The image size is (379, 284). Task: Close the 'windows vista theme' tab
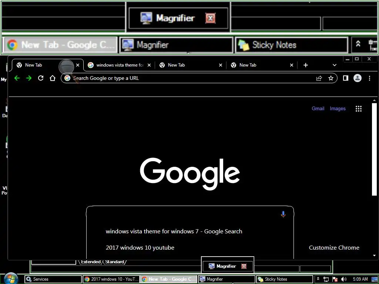pyautogui.click(x=149, y=65)
